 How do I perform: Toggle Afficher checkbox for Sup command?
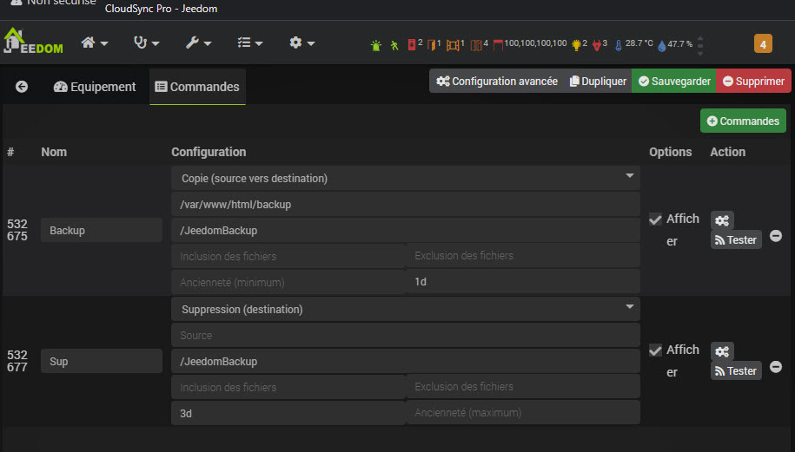tap(655, 350)
